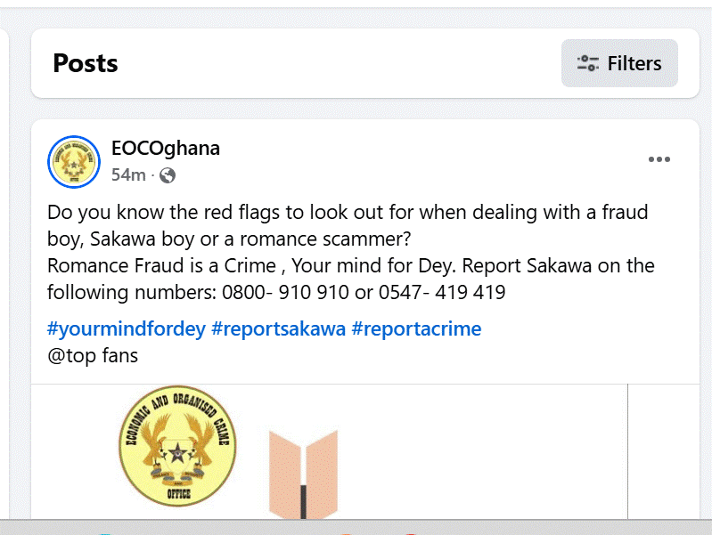Click the "Romance Fraud is a Crime" line
Image resolution: width=712 pixels, height=535 pixels.
point(165,265)
